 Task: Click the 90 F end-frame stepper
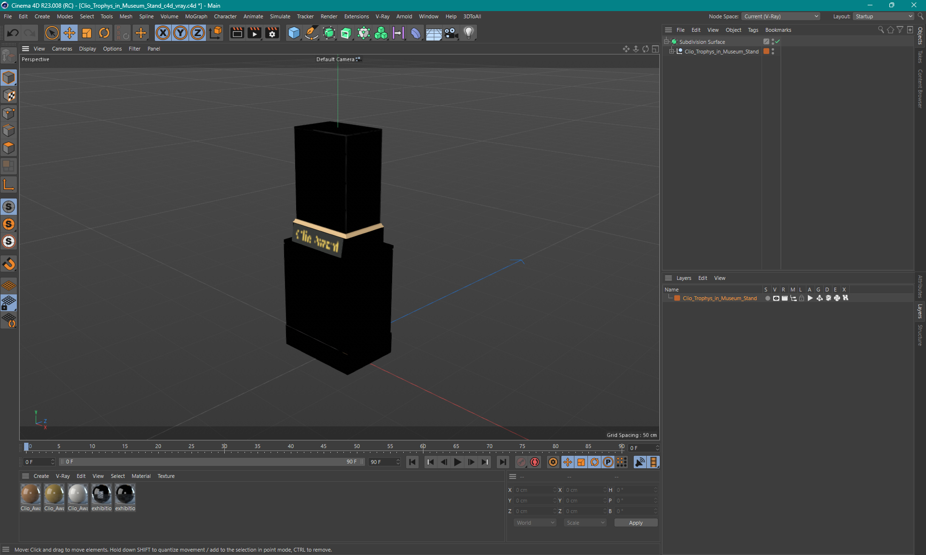click(398, 462)
